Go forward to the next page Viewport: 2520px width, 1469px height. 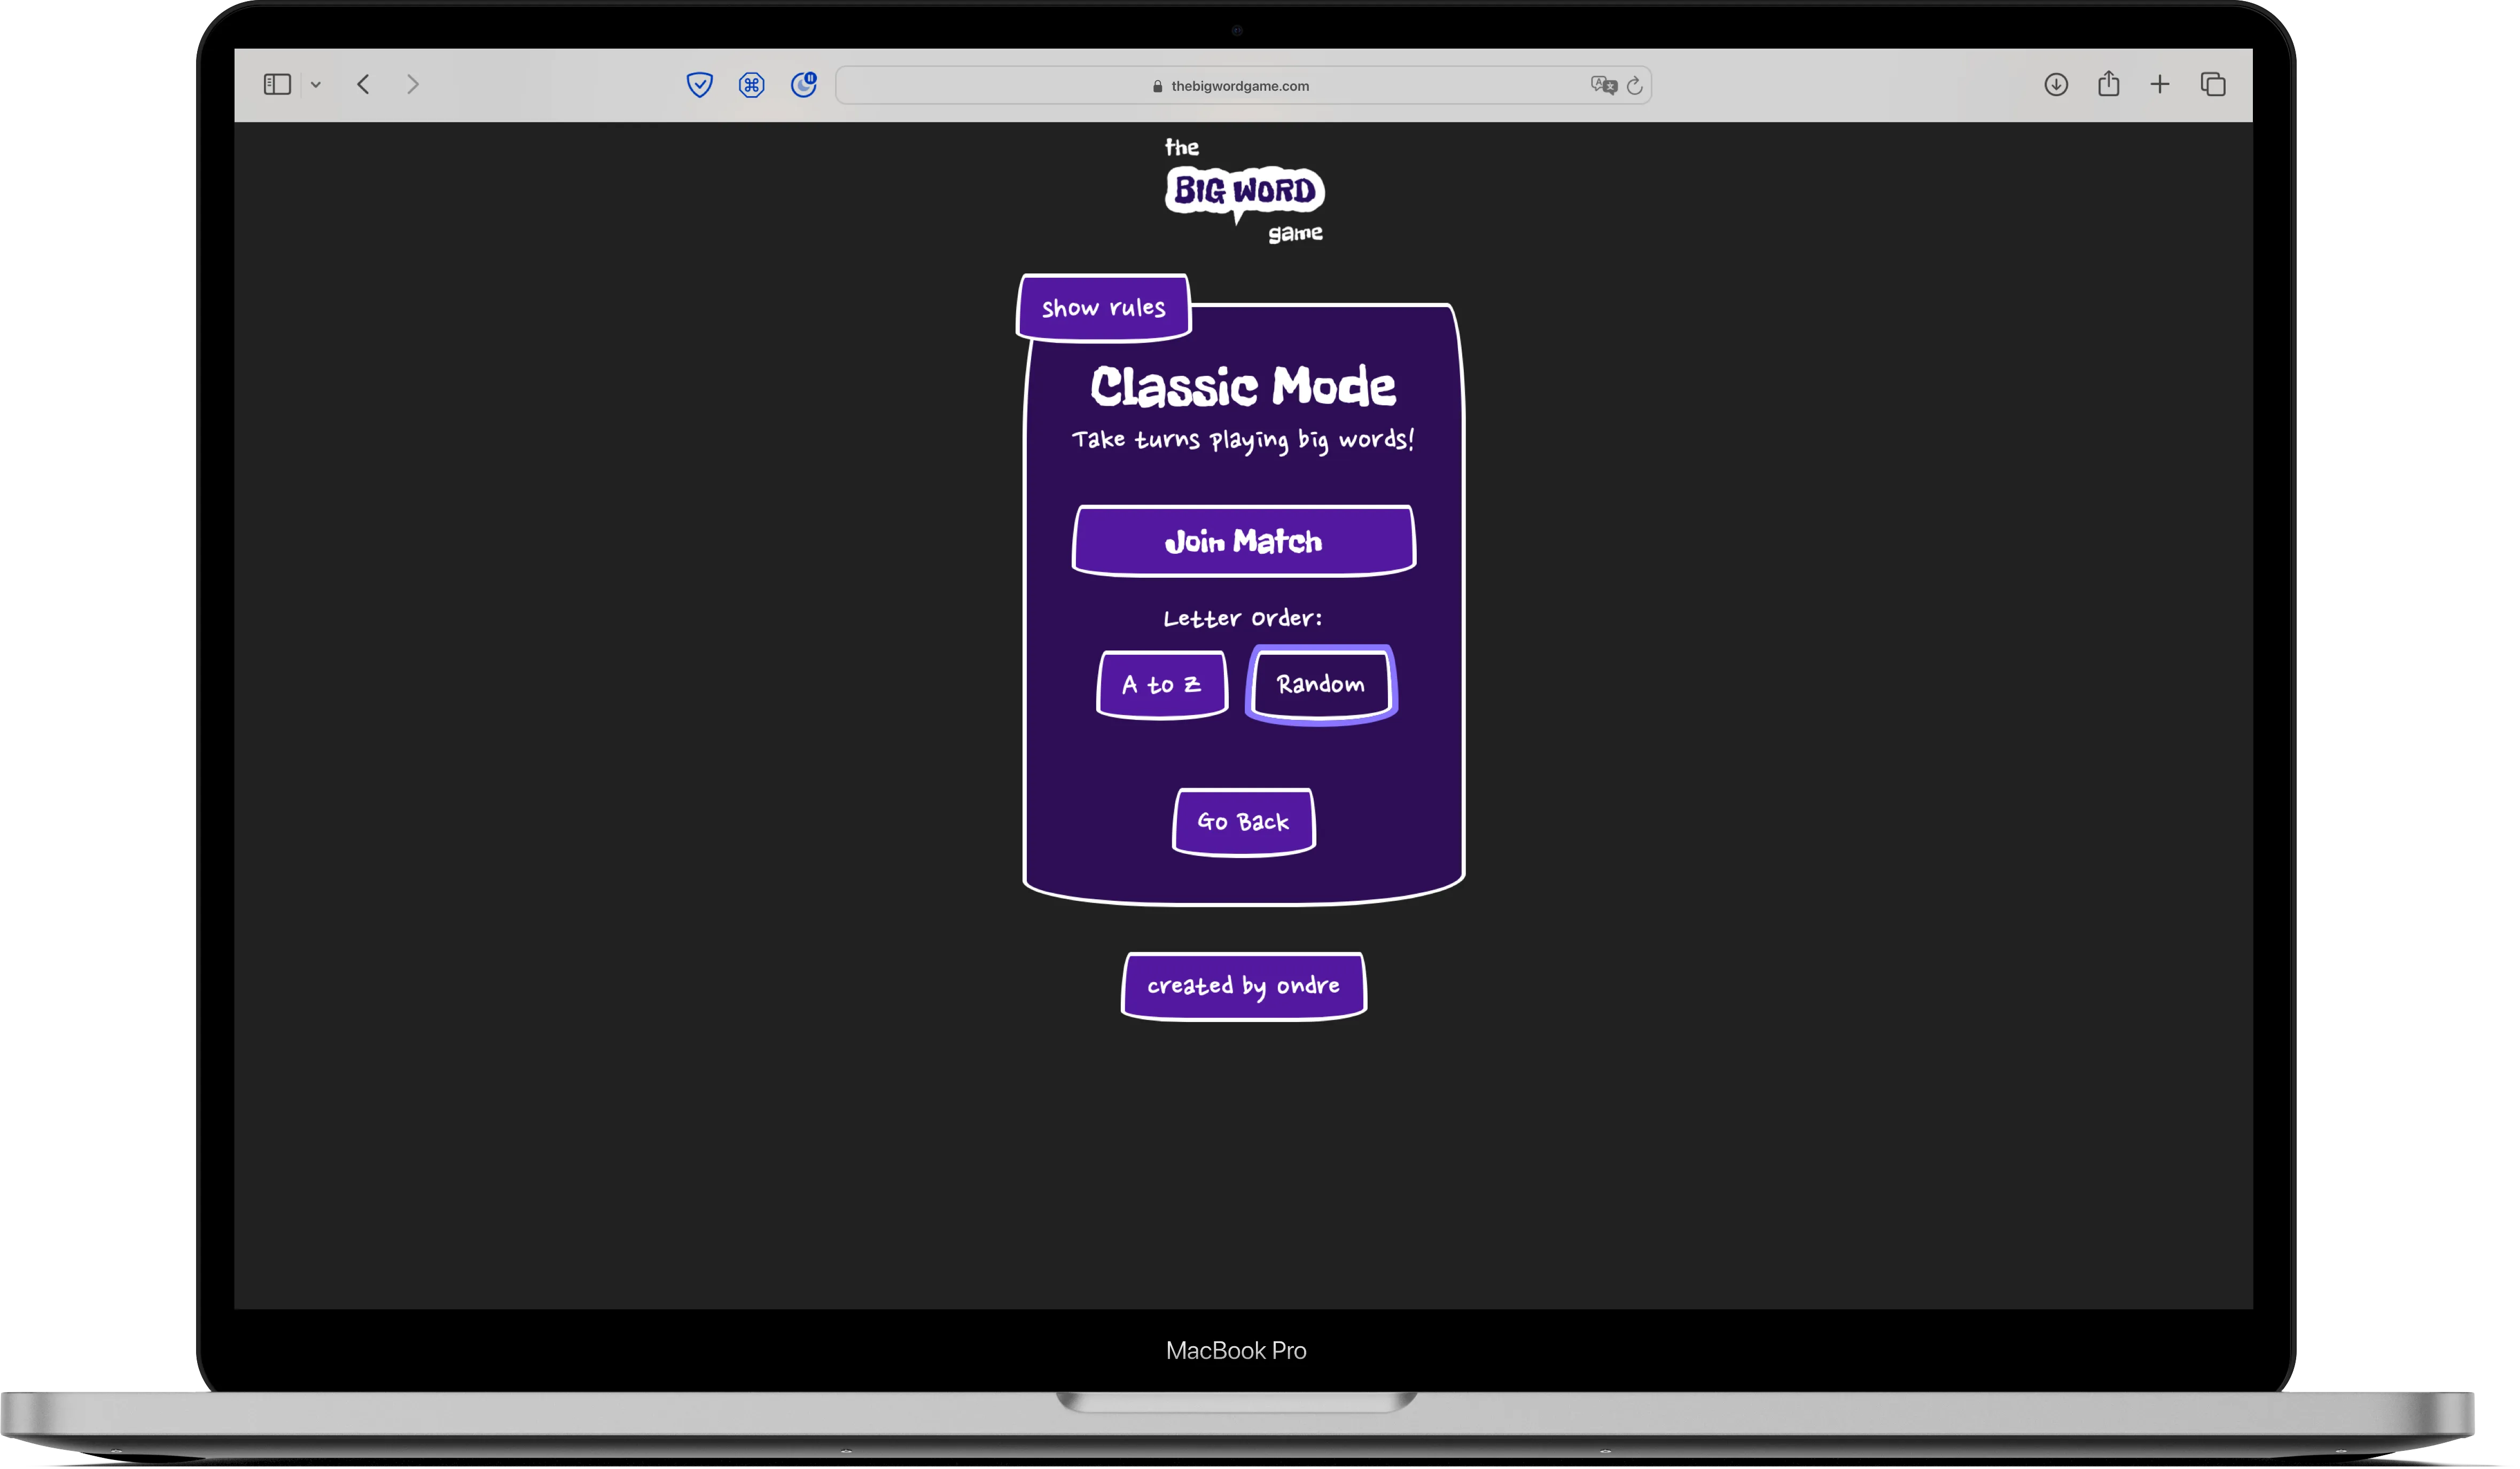pos(413,85)
